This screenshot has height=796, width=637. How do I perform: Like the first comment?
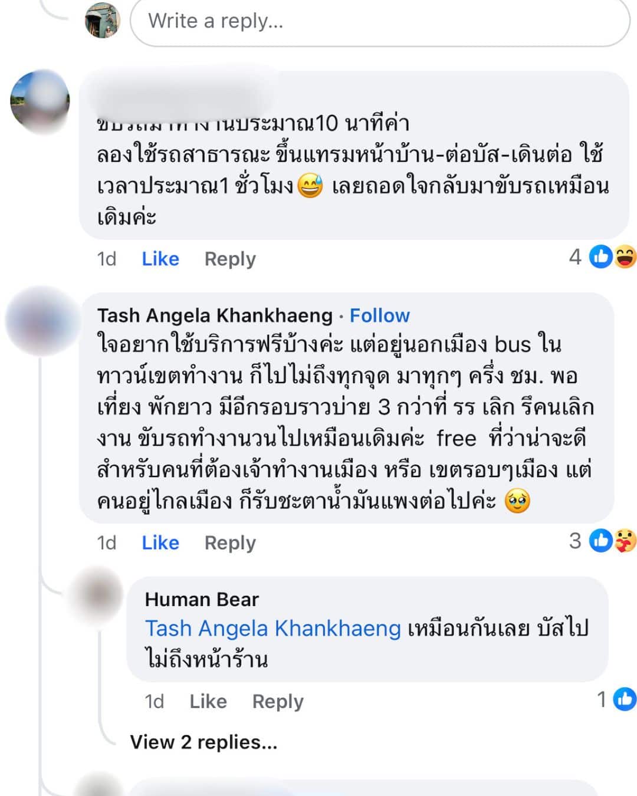tap(159, 258)
